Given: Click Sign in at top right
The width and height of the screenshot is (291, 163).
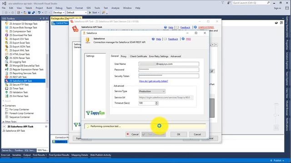Looking at the screenshot, I should tap(277, 8).
